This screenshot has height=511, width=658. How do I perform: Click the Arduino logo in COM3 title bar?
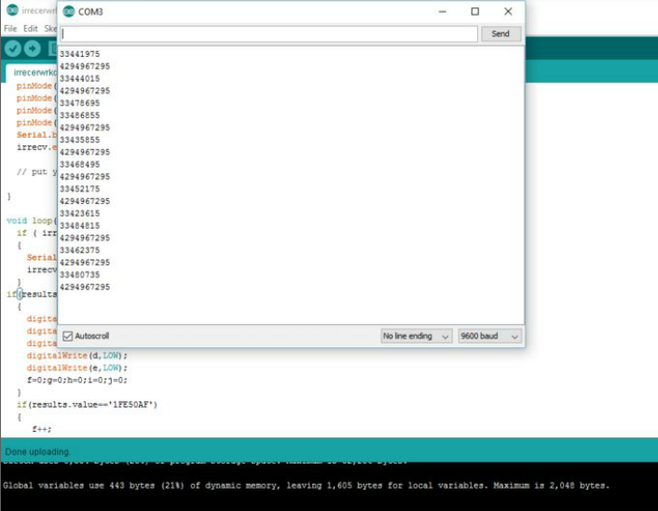coord(68,11)
